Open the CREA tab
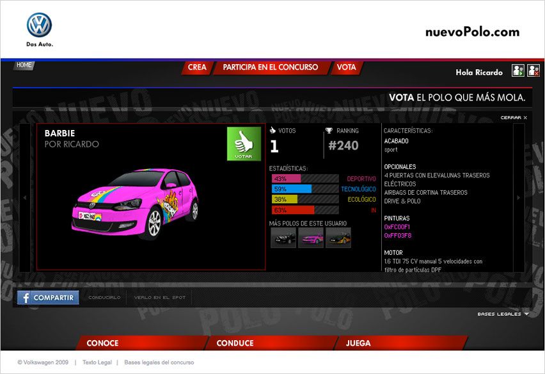The height and width of the screenshot is (374, 545). (x=197, y=67)
